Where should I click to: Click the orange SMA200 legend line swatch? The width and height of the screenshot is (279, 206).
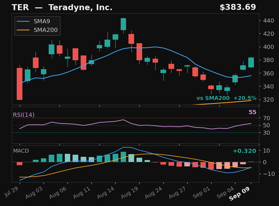(23, 30)
